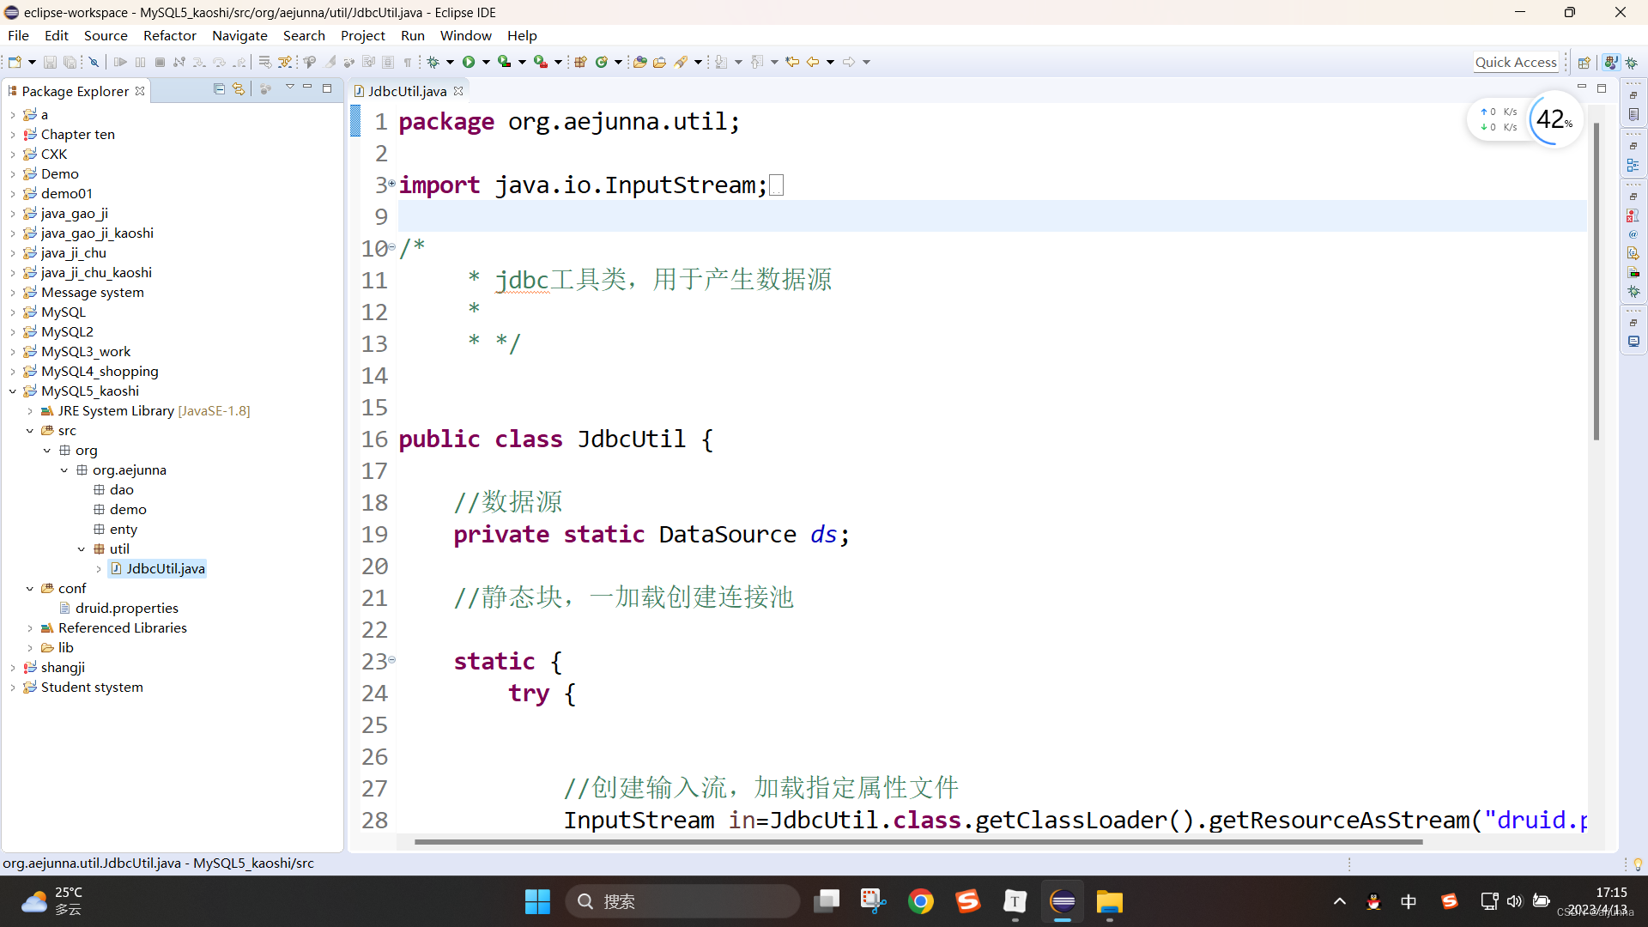Click the green Run button icon
The image size is (1648, 927).
click(x=469, y=62)
